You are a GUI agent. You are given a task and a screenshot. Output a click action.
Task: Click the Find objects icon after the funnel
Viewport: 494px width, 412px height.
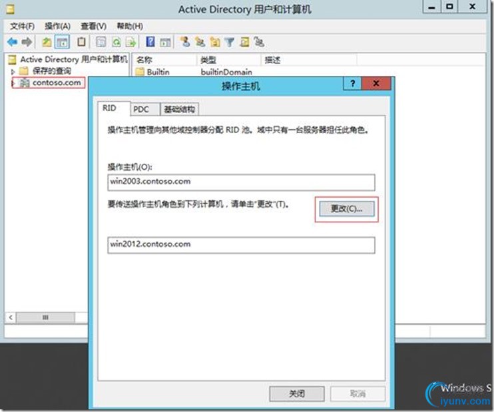pos(244,42)
